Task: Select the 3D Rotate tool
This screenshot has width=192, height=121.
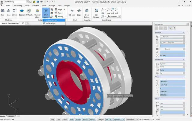Action: (29, 13)
